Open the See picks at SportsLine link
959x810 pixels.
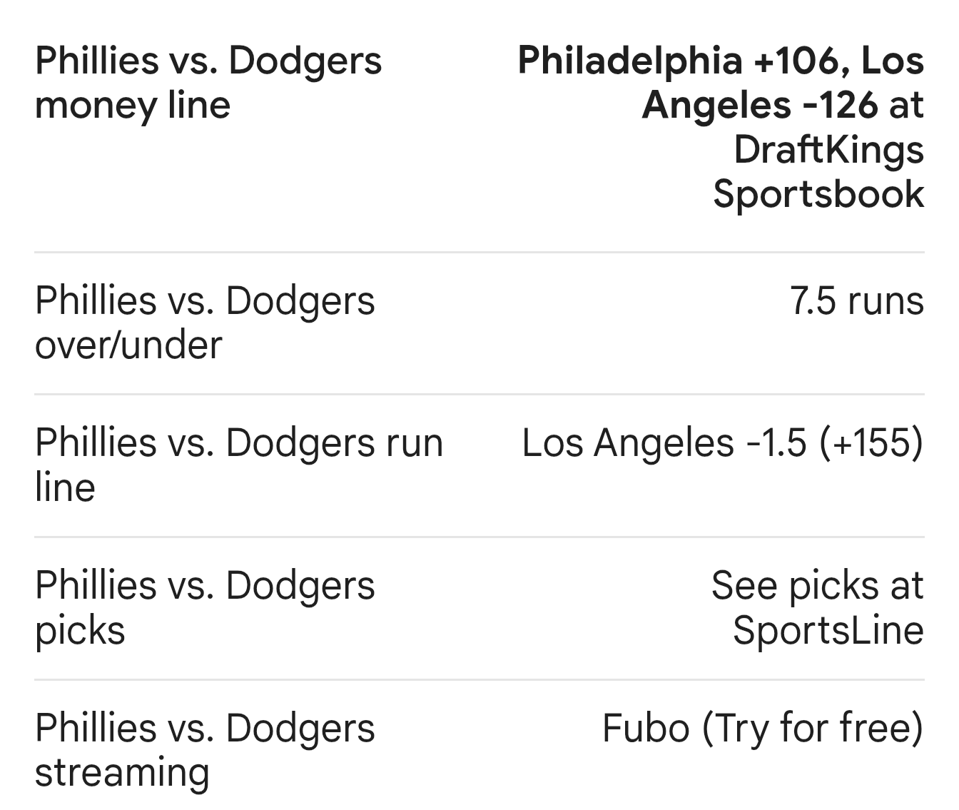(x=817, y=607)
